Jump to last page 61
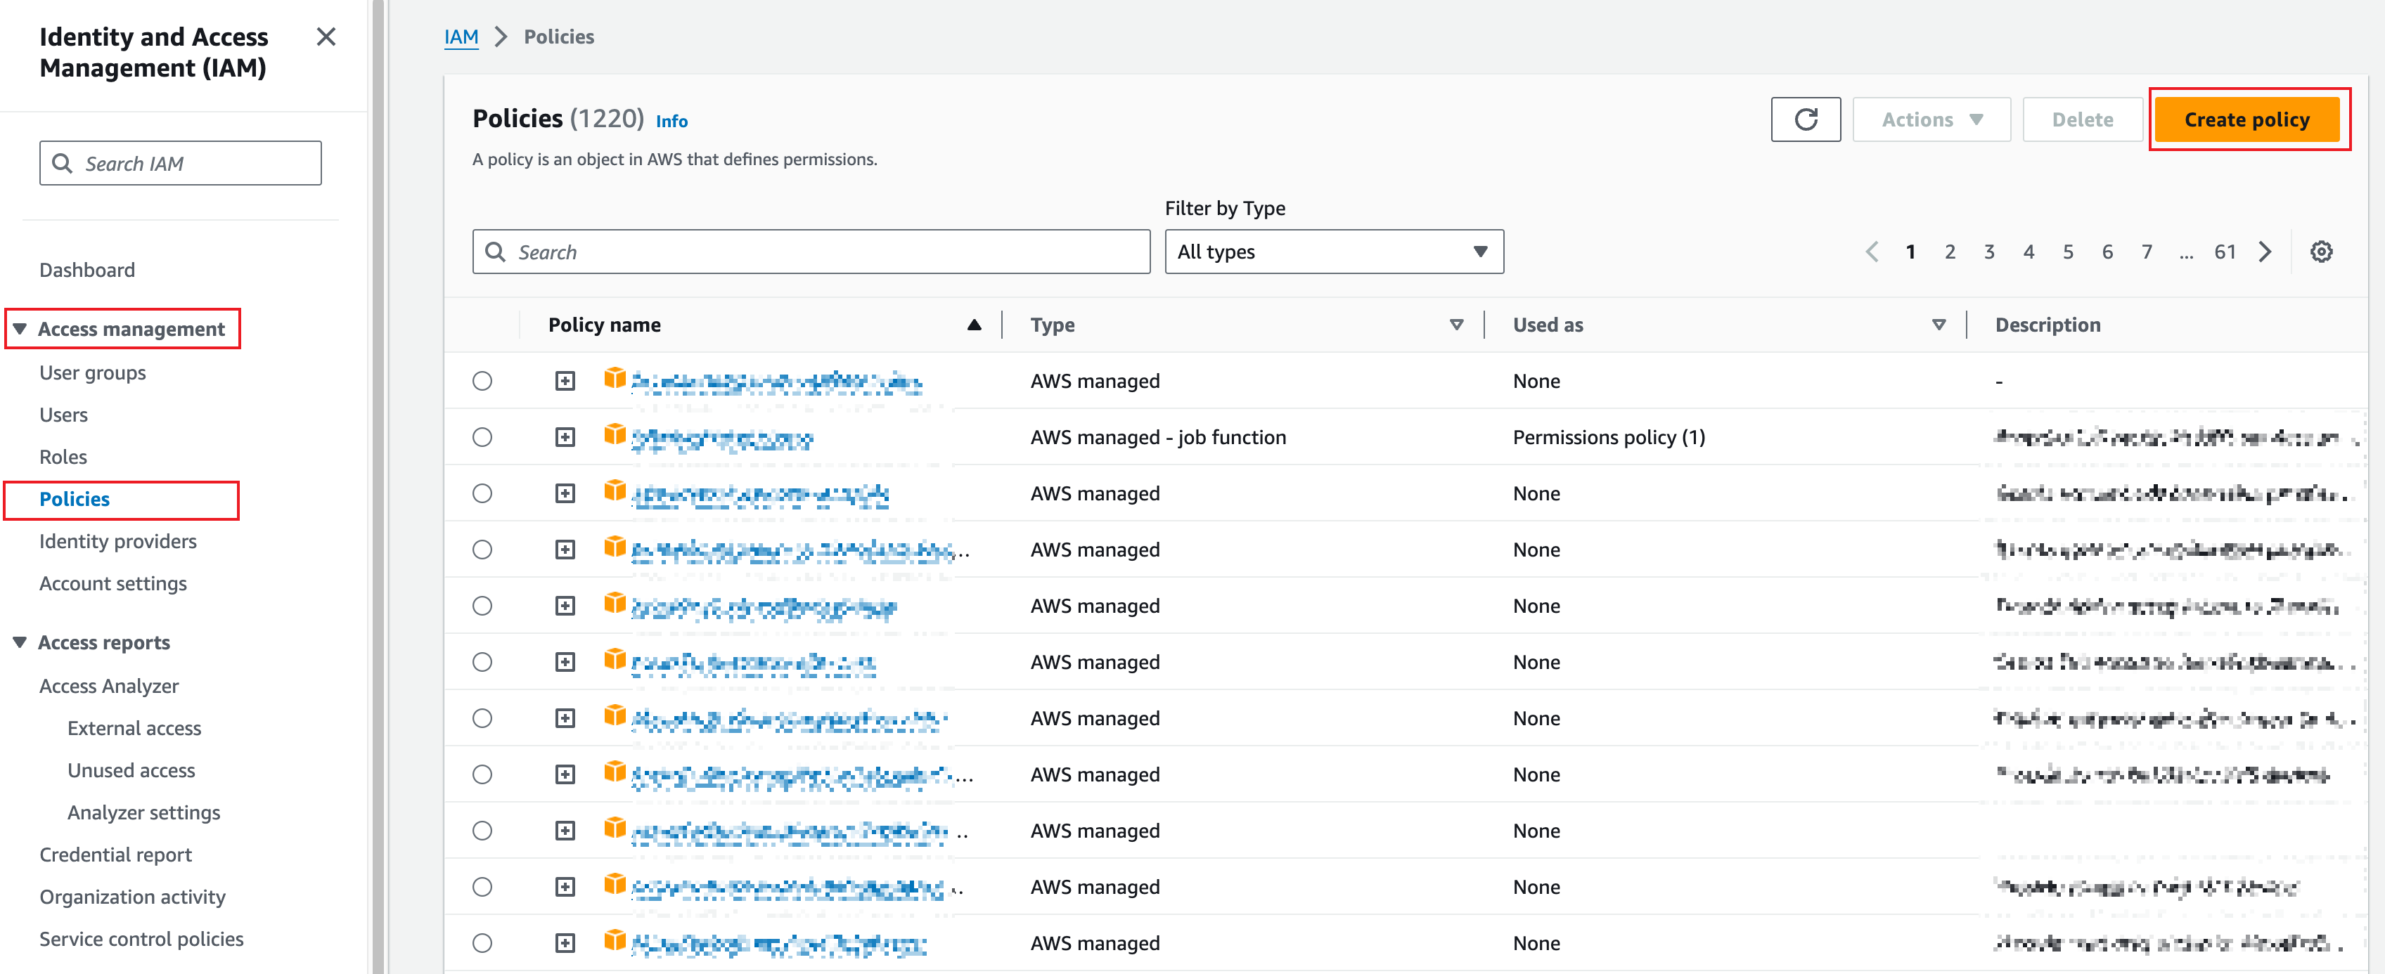The height and width of the screenshot is (974, 2385). click(2225, 252)
